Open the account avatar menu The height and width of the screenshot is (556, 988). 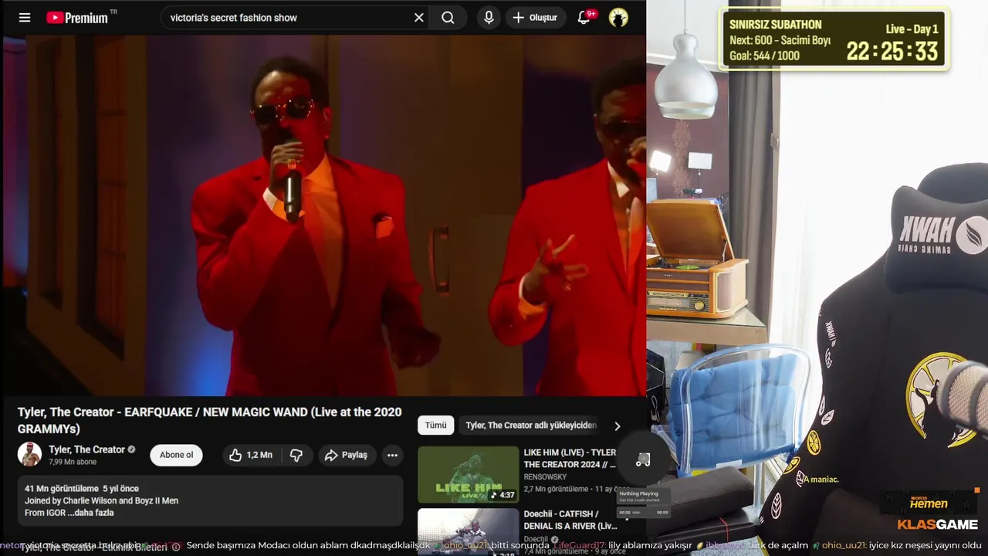coord(618,18)
